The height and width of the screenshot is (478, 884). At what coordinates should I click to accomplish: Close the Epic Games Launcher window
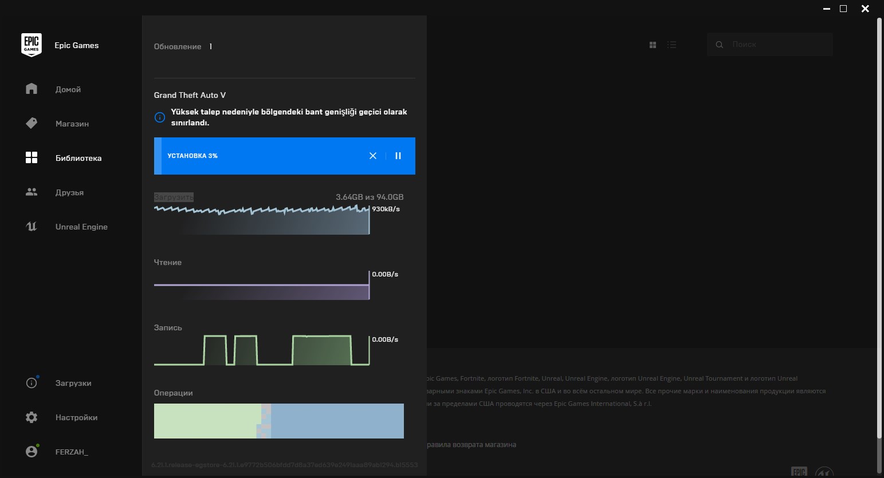click(x=865, y=9)
